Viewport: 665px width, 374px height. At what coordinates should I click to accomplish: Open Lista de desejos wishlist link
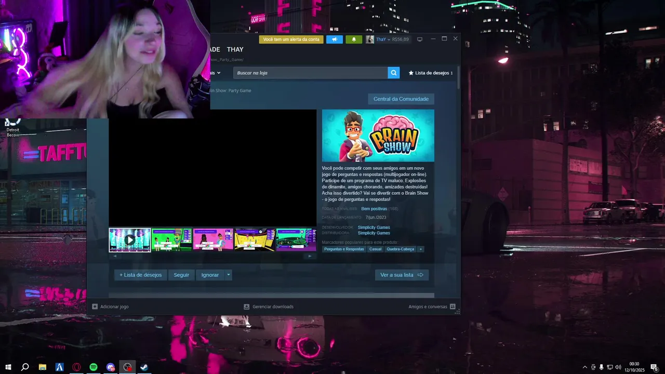[431, 73]
